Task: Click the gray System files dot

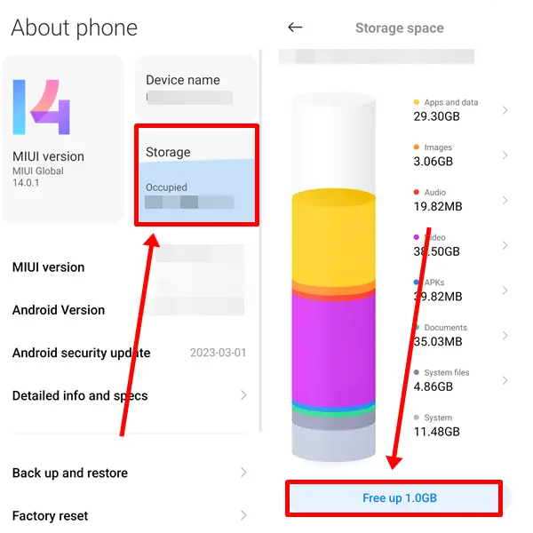Action: coord(417,372)
